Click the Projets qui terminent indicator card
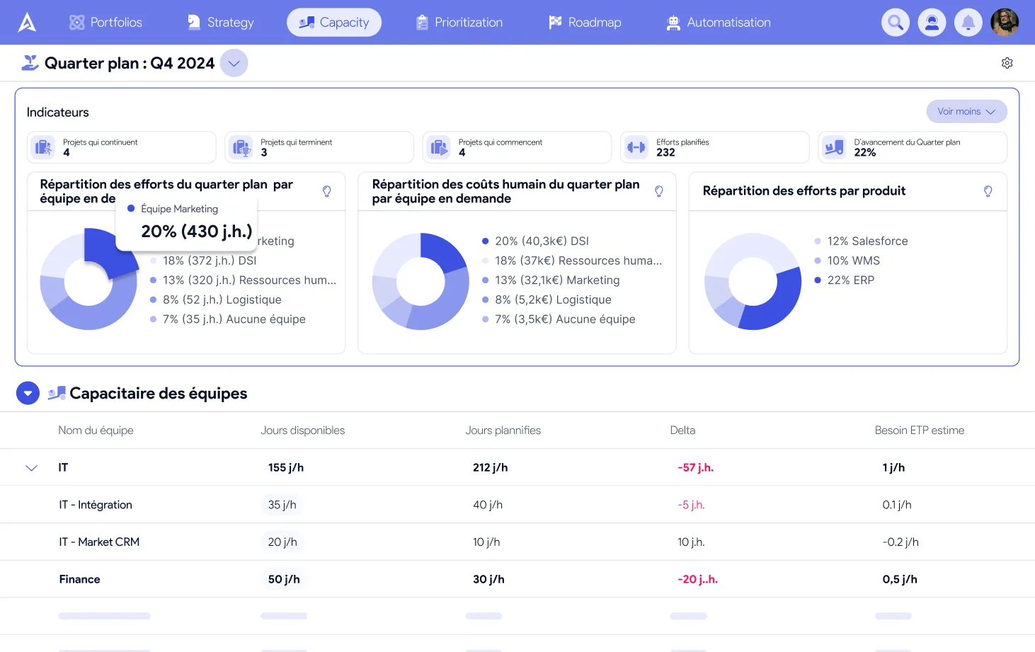This screenshot has width=1035, height=652. coord(319,147)
